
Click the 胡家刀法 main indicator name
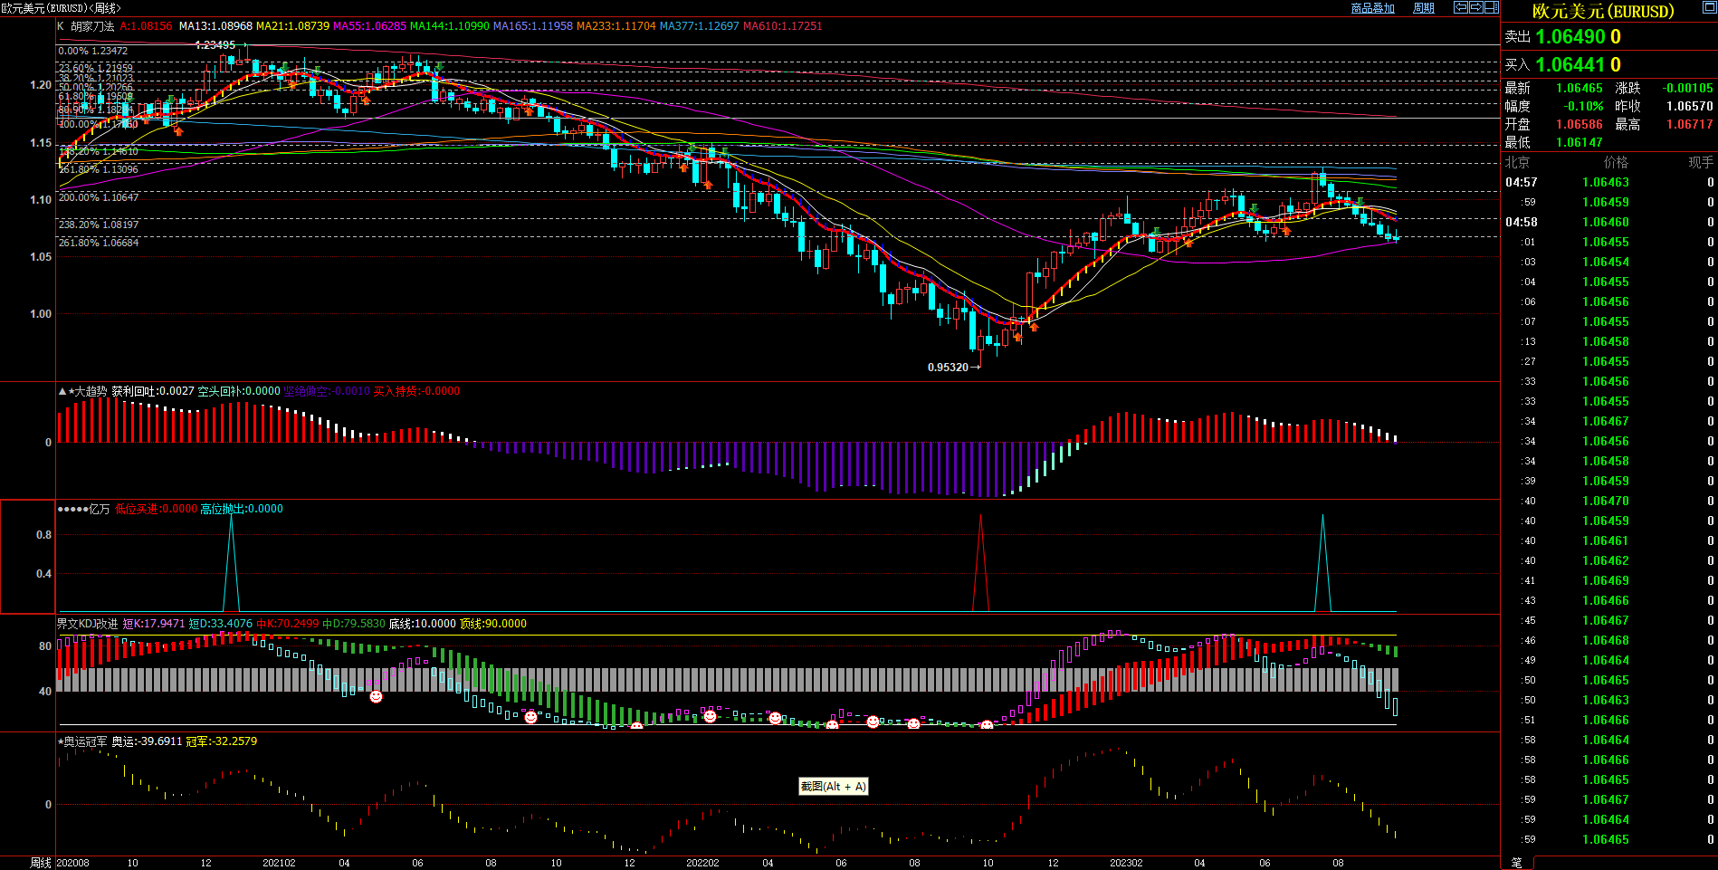click(92, 26)
